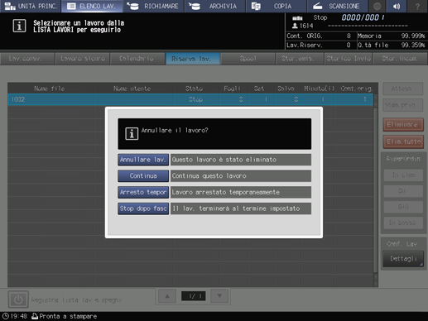The image size is (428, 321).
Task: Click the red Elim.tutto button
Action: tap(403, 141)
